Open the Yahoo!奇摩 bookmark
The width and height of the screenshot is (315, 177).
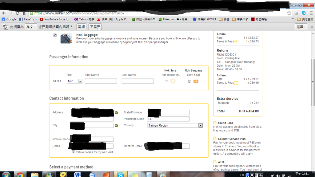(x=84, y=19)
